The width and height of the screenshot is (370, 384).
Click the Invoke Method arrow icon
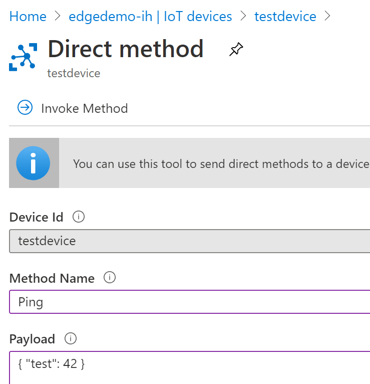pyautogui.click(x=25, y=108)
